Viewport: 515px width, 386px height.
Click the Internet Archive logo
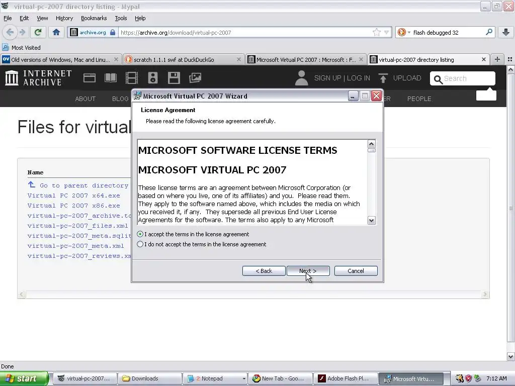[38, 78]
